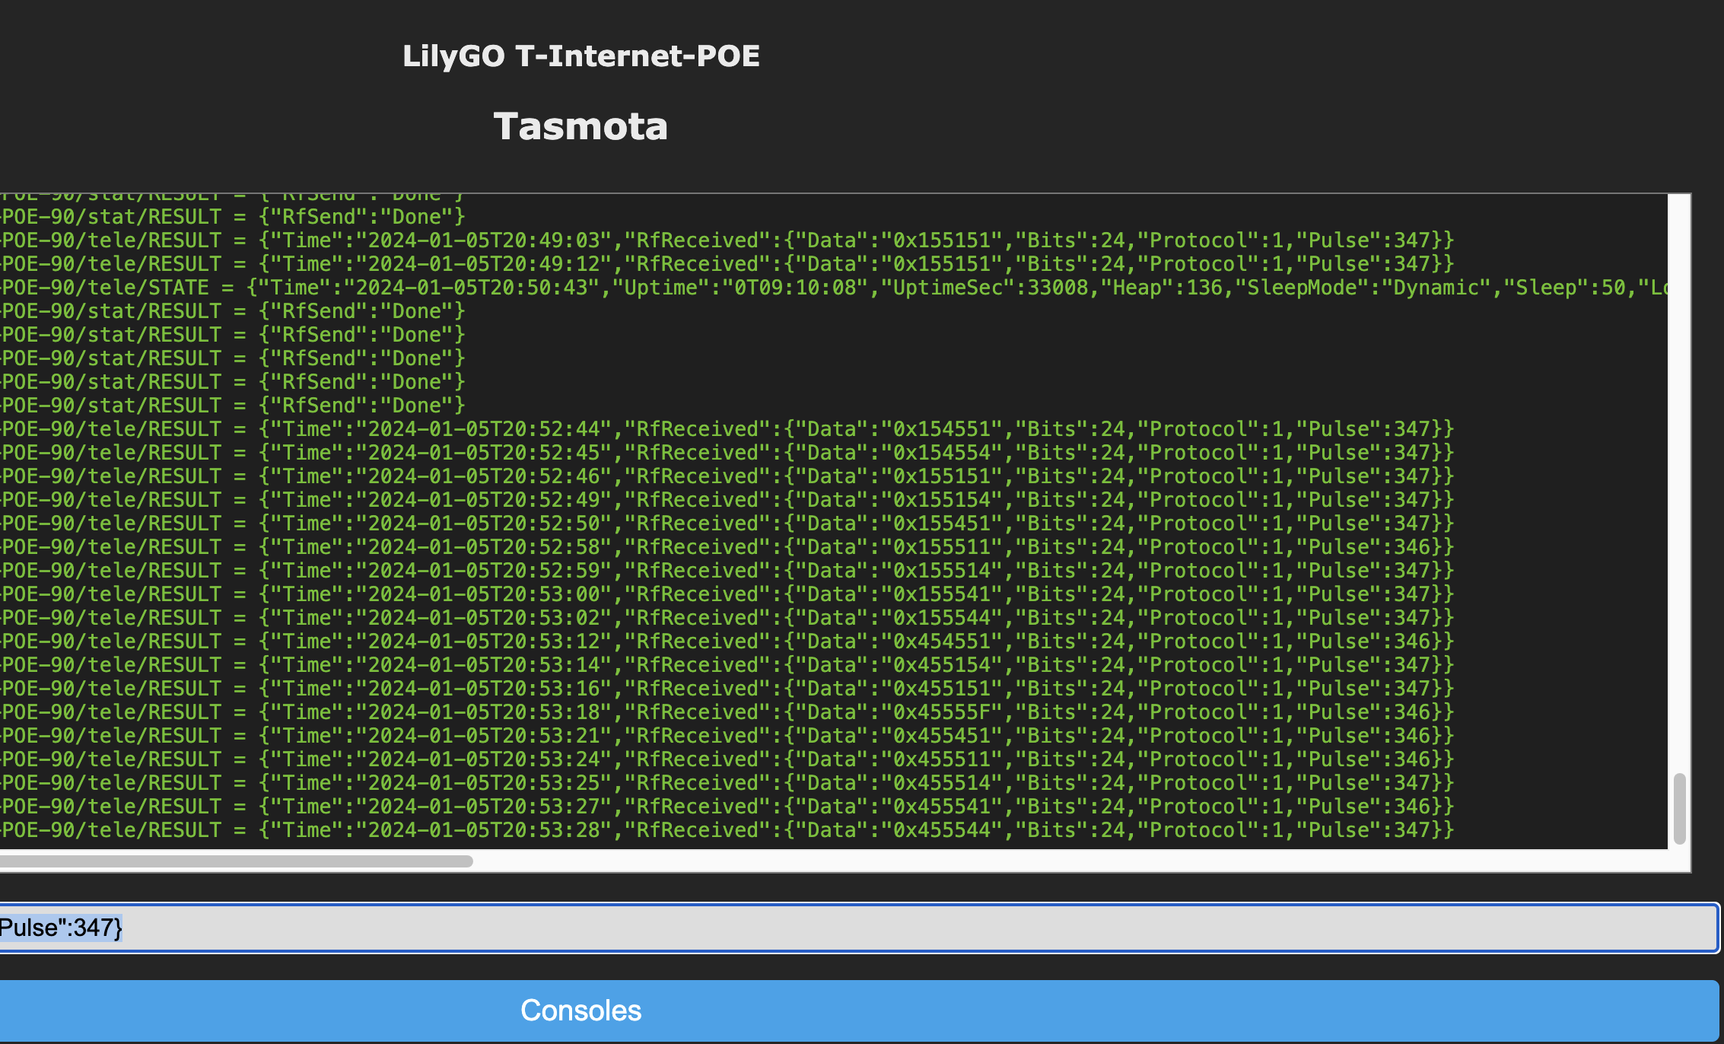This screenshot has height=1044, width=1724.
Task: Select log entry with Data 0x155451
Action: pyautogui.click(x=727, y=524)
